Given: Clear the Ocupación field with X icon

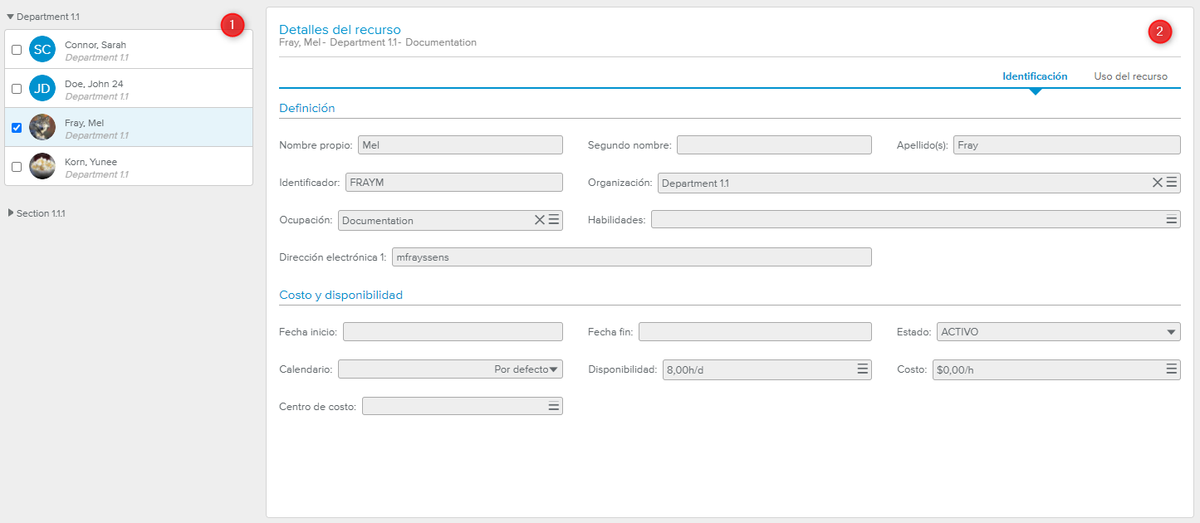Looking at the screenshot, I should pyautogui.click(x=539, y=220).
